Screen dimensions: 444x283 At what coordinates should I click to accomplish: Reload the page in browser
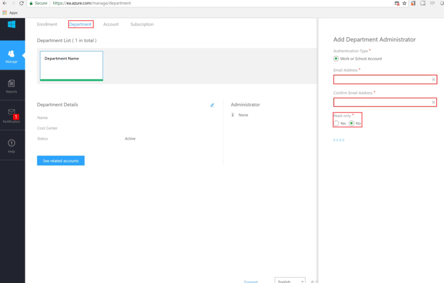point(22,3)
